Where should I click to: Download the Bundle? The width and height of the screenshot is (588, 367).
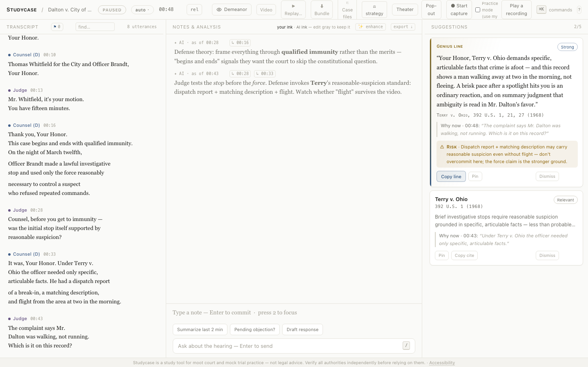point(322,10)
